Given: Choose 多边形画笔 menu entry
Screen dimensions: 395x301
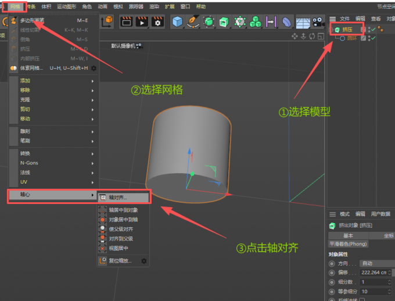Looking at the screenshot, I should tap(53, 20).
